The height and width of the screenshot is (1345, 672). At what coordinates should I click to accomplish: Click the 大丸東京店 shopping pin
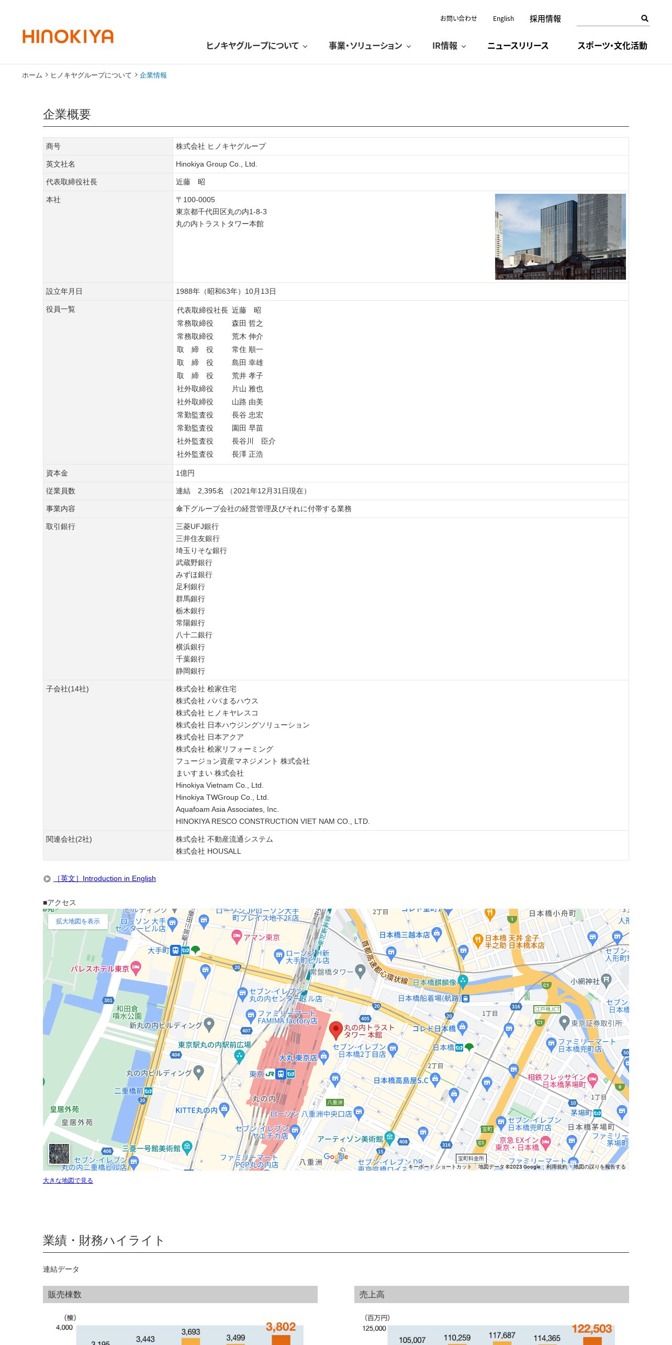point(324,1057)
